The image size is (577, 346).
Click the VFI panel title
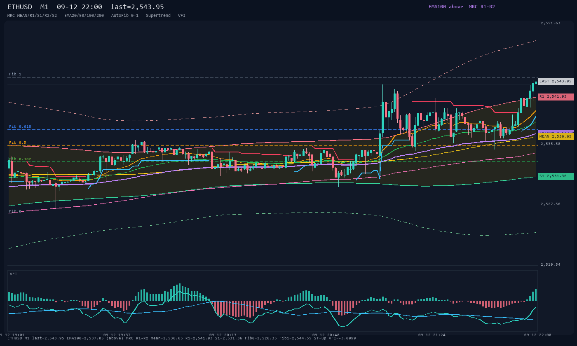[14, 274]
